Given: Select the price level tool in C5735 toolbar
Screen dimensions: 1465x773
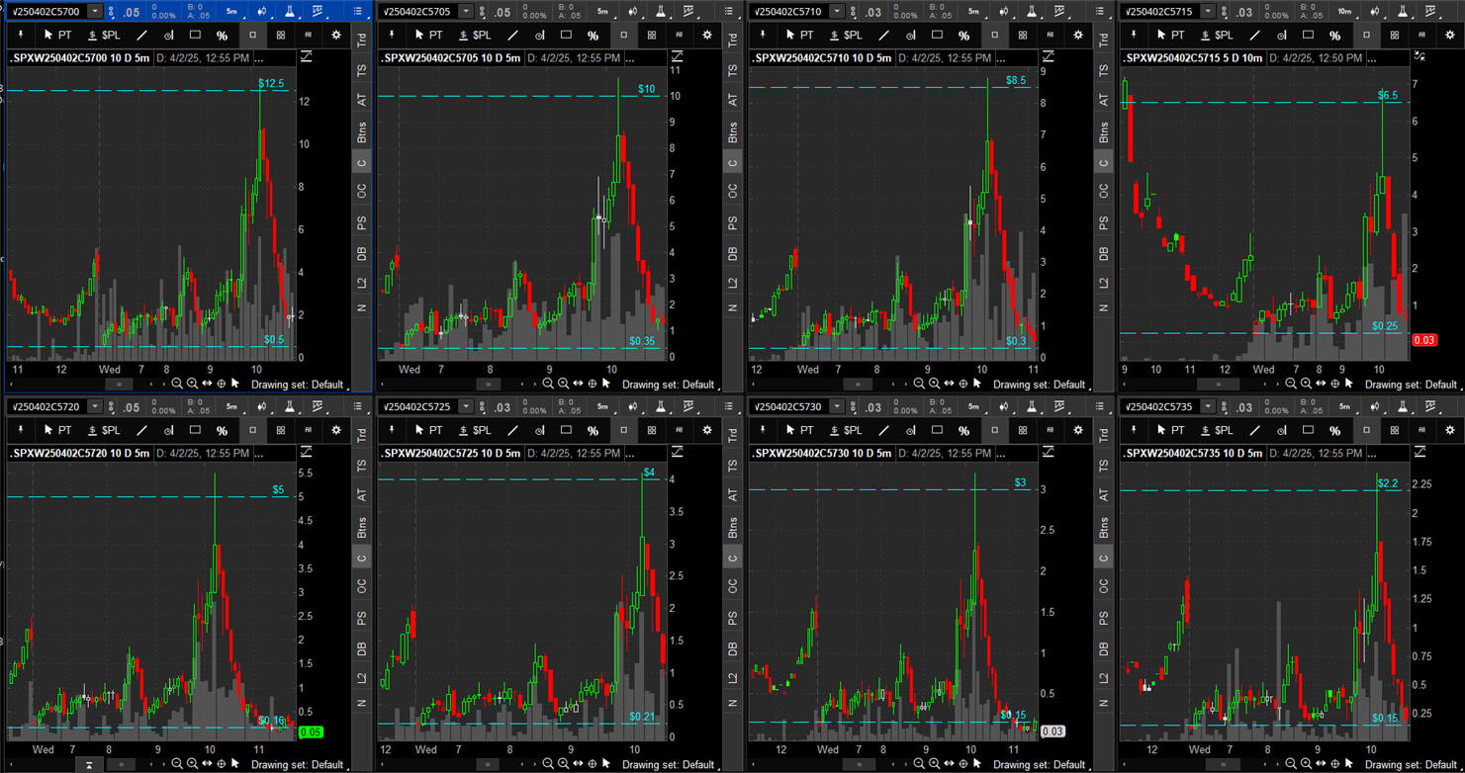Looking at the screenshot, I should 1282,430.
